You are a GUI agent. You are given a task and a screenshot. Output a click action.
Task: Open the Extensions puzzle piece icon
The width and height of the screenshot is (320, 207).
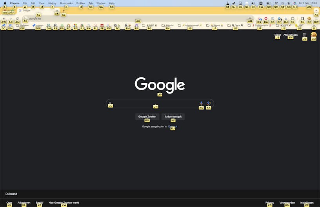pos(293,18)
